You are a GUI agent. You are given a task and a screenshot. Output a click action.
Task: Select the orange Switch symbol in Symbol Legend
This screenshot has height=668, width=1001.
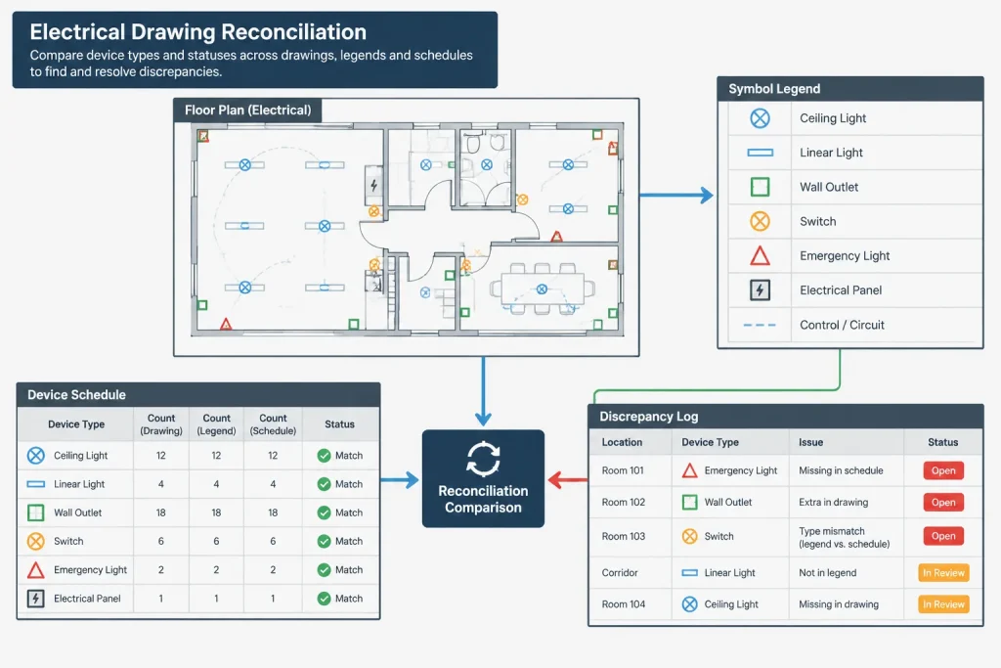point(760,222)
